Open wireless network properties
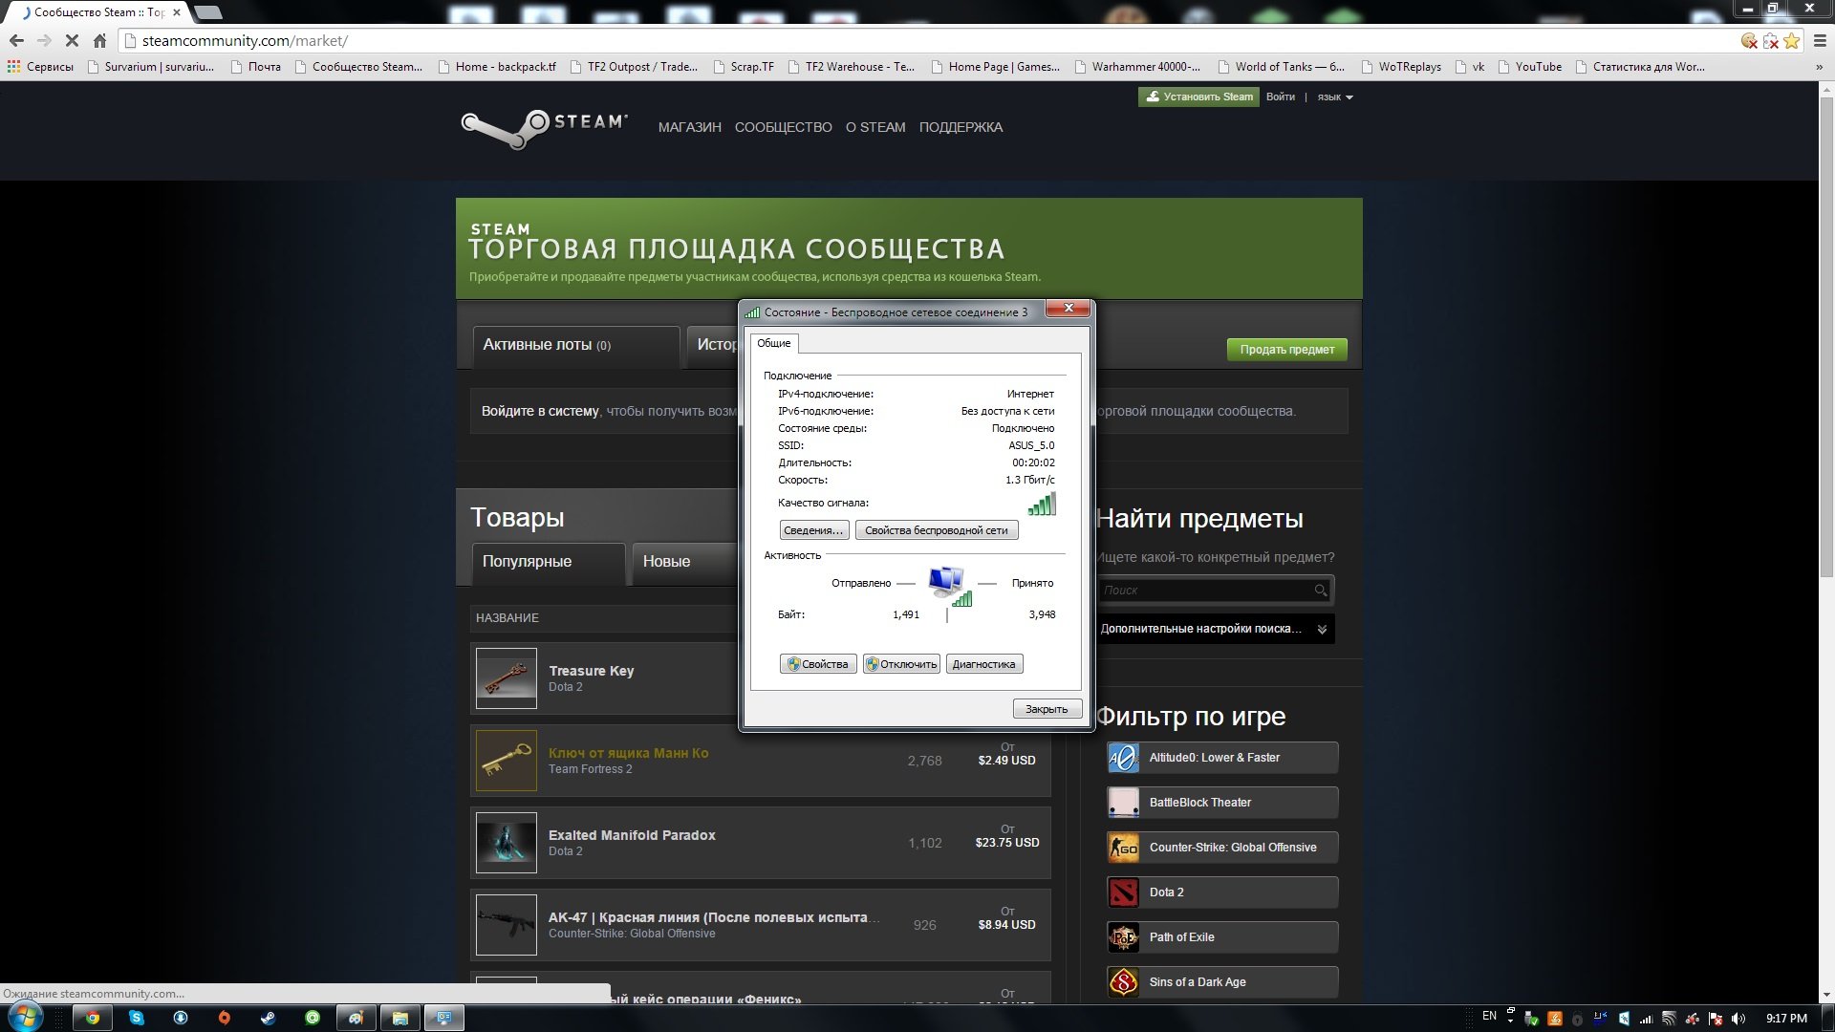 pos(936,530)
